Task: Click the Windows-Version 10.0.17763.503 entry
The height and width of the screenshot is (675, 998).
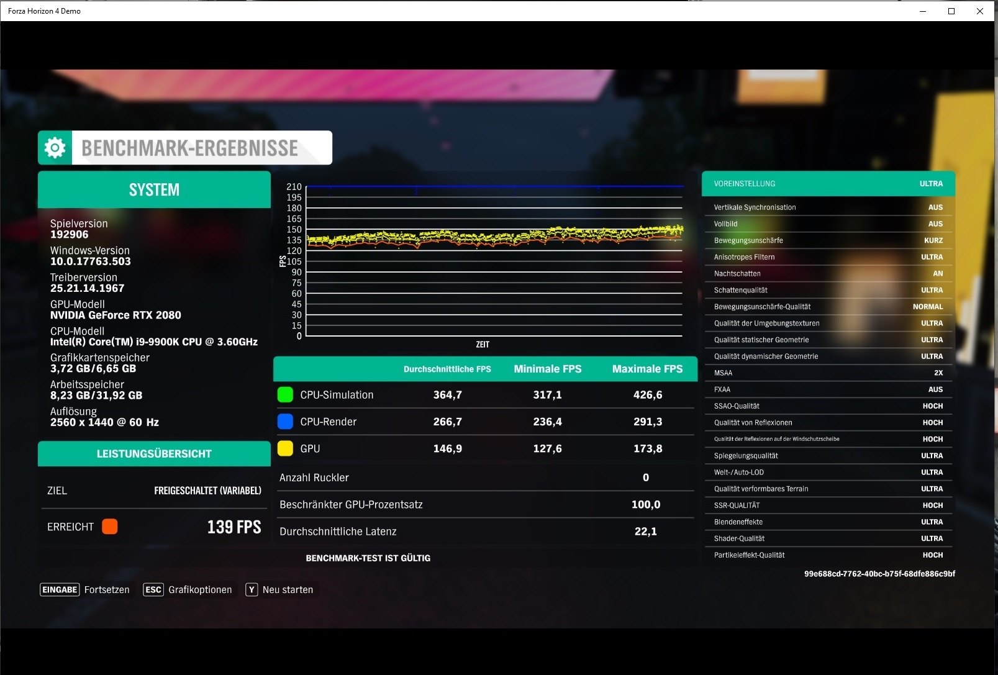Action: pyautogui.click(x=91, y=256)
